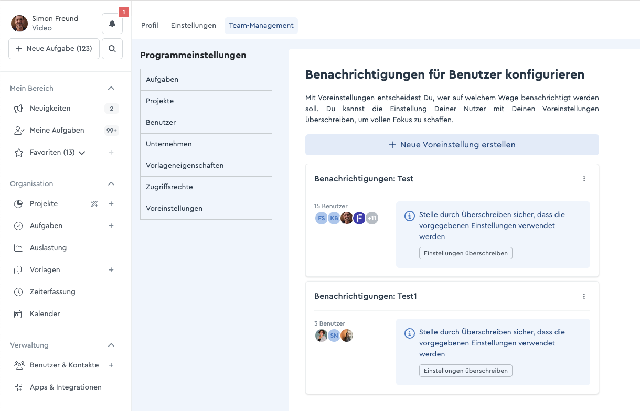Click the Apps & Integrationen grid icon
The height and width of the screenshot is (411, 640).
18,387
